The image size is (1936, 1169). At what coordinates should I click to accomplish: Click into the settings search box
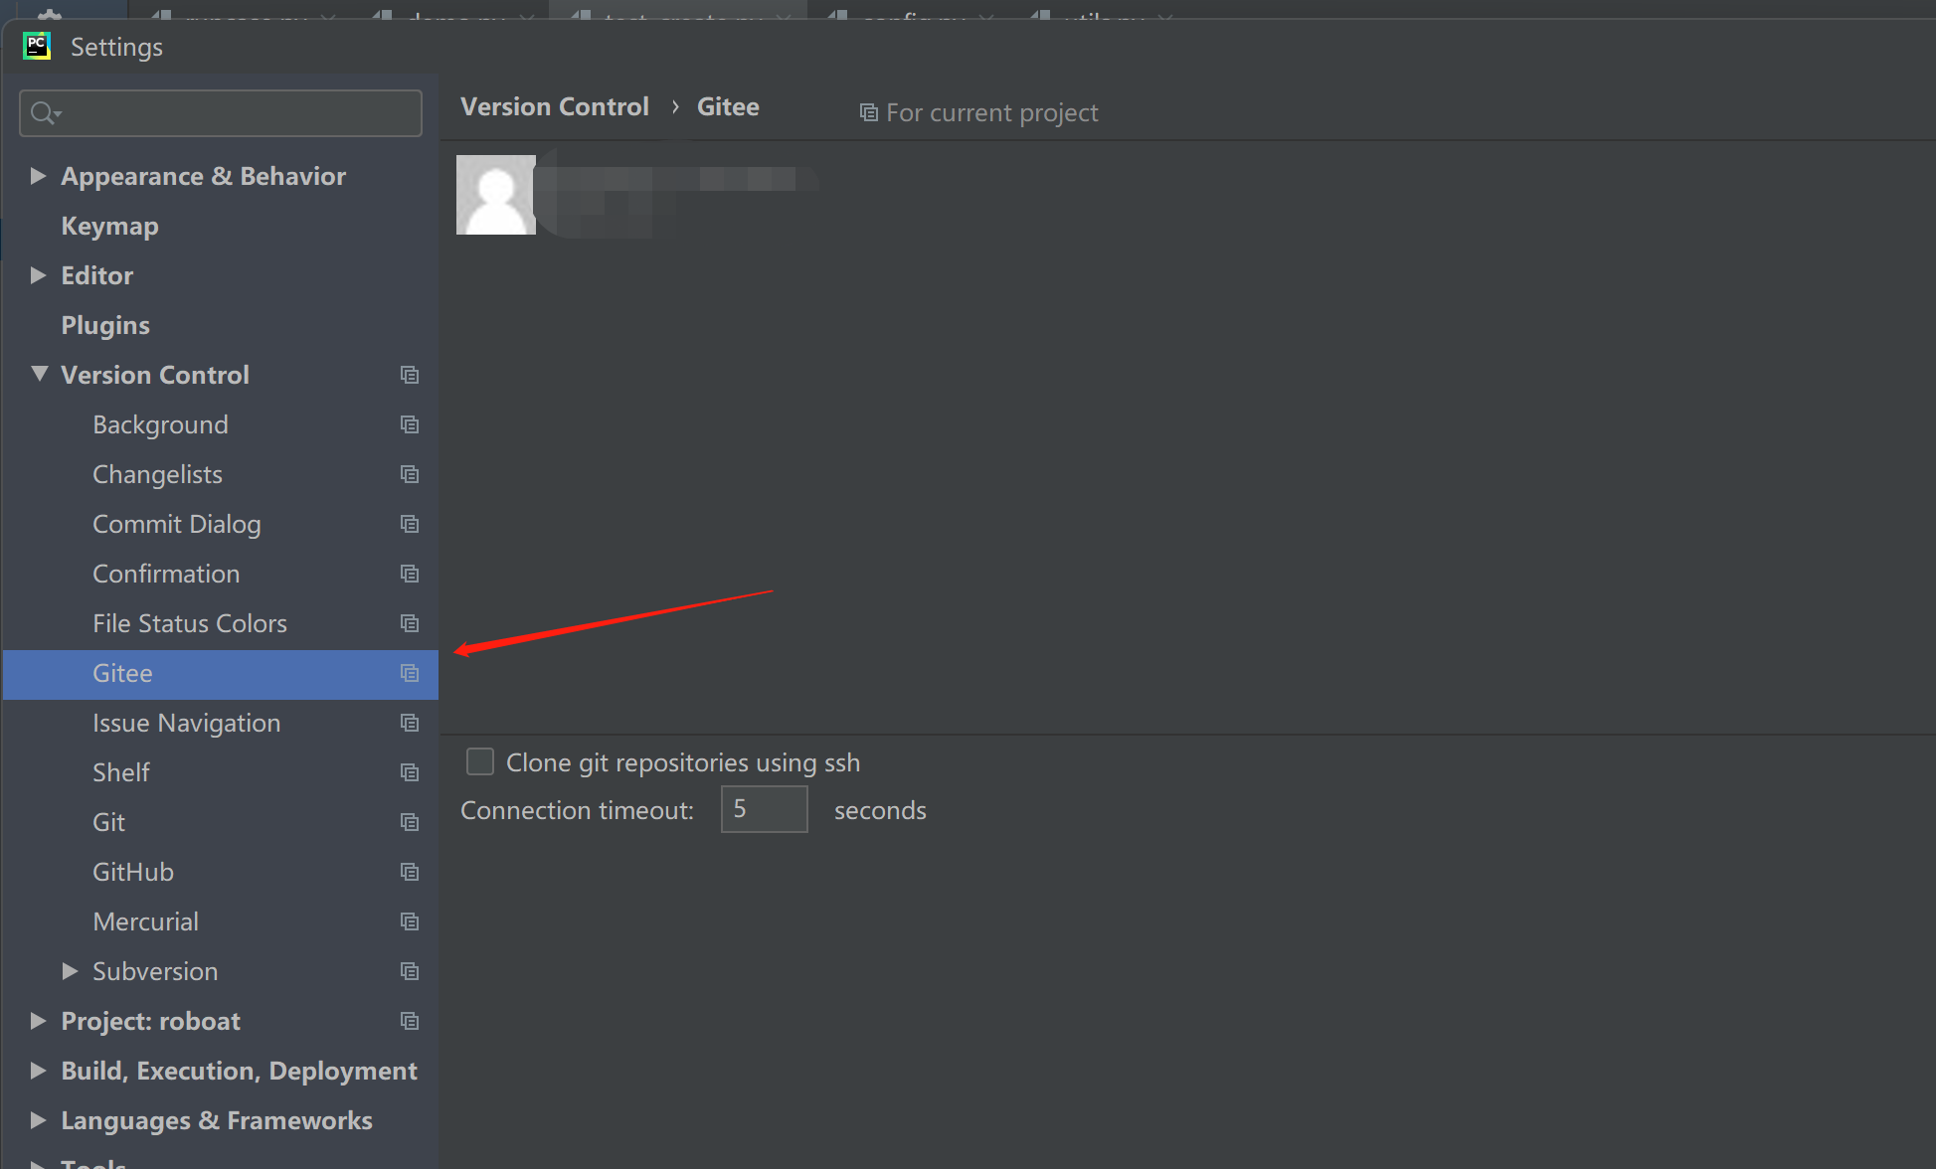click(221, 113)
